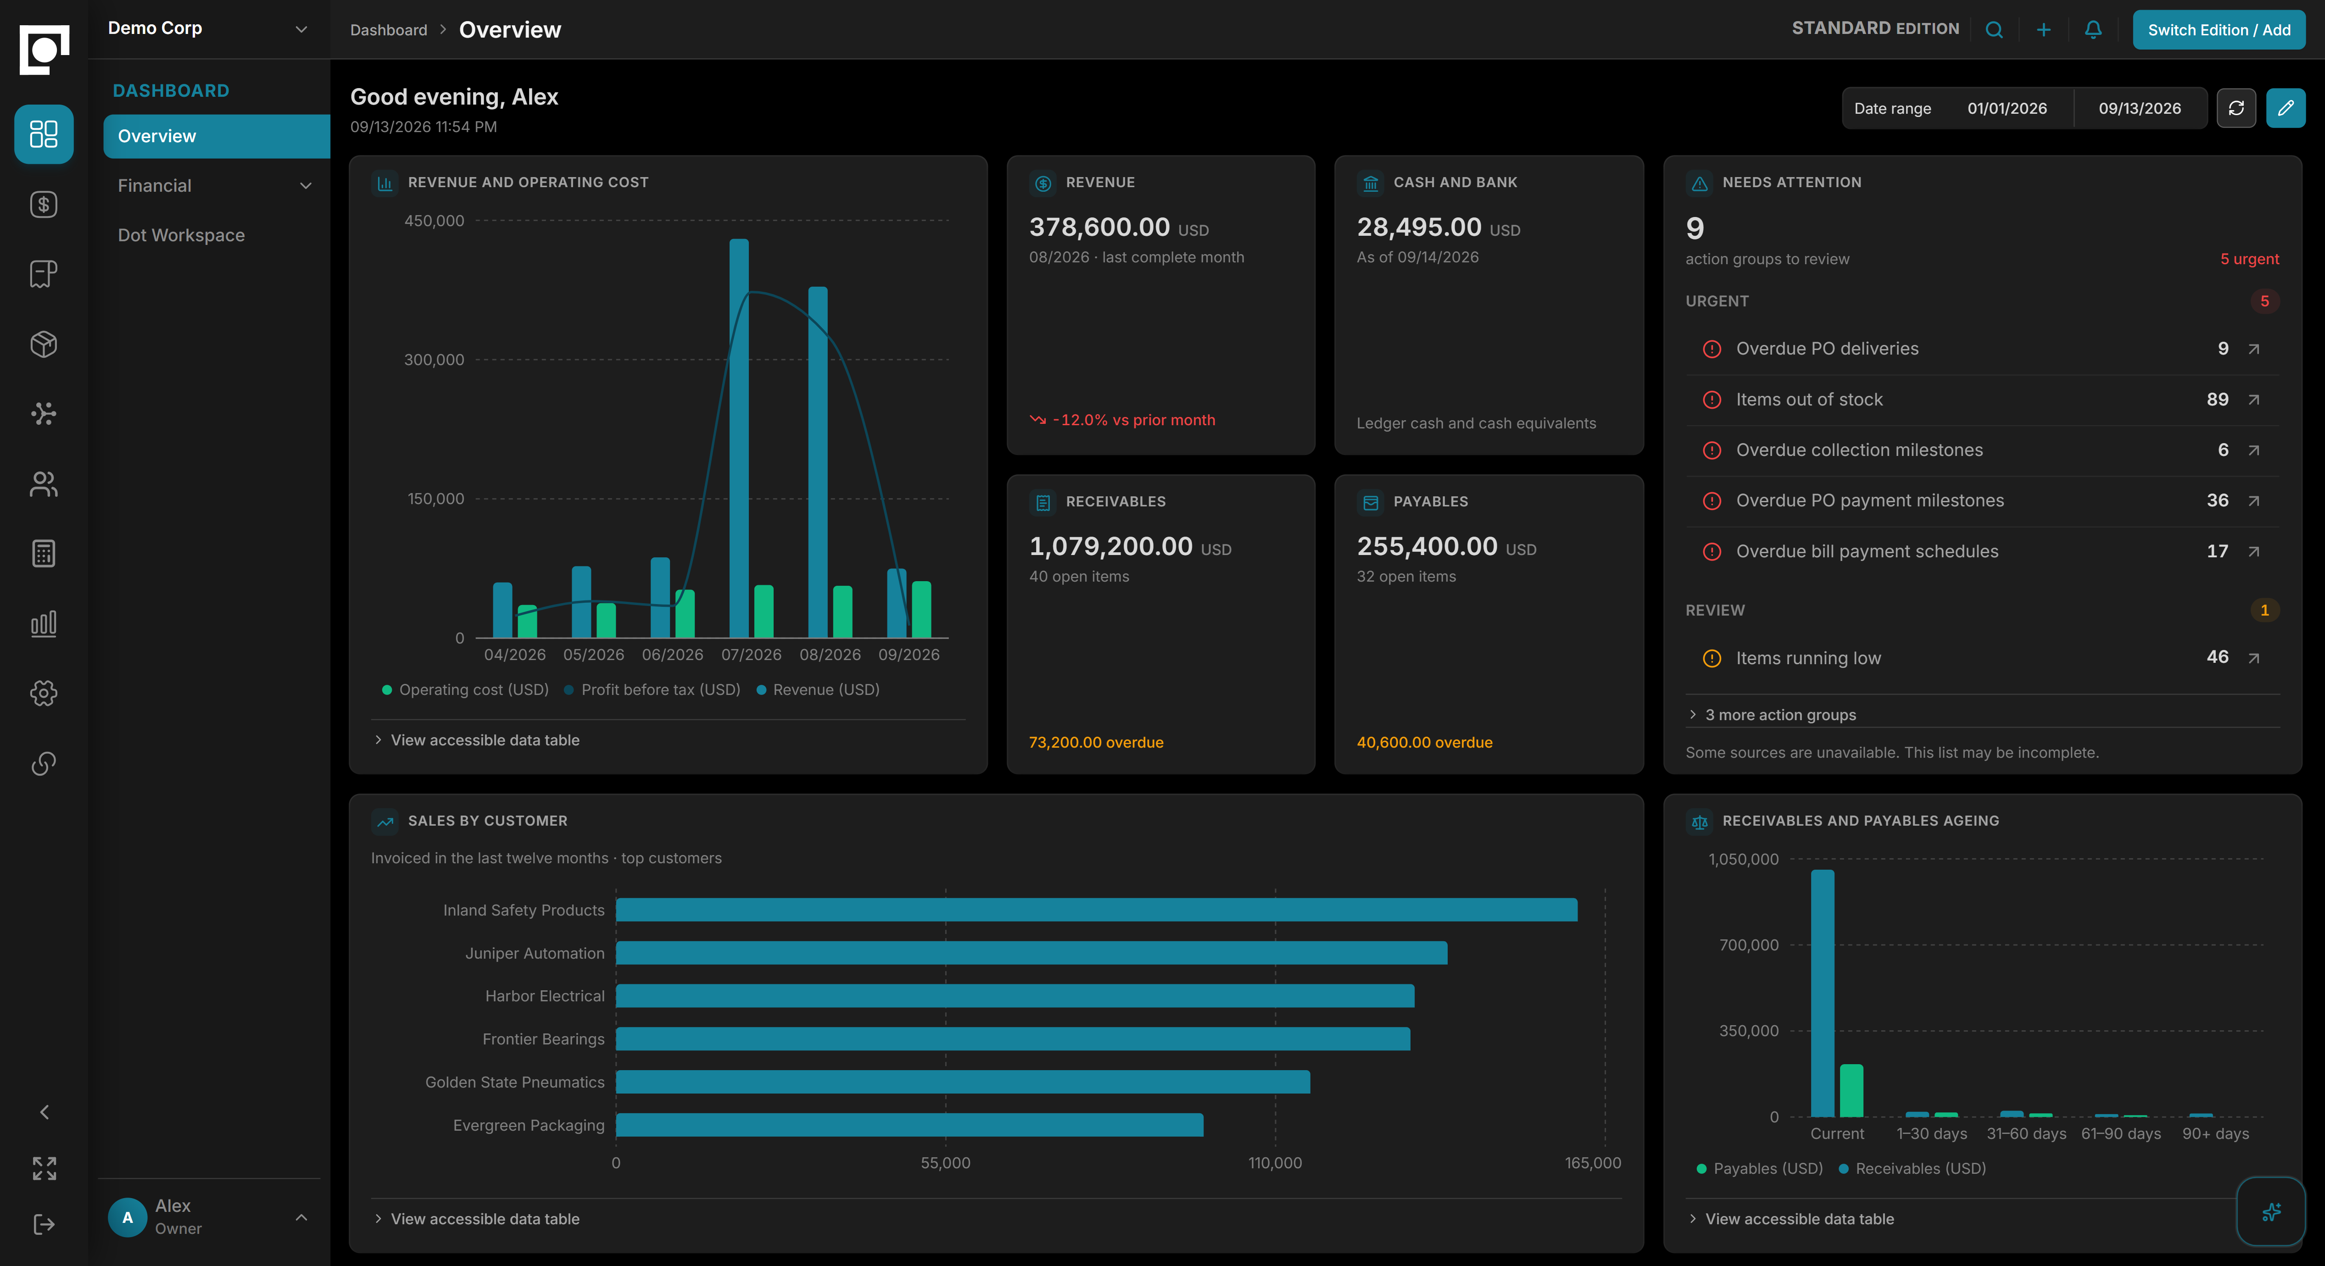Click Switch Edition / Add button
The image size is (2325, 1266).
tap(2219, 30)
